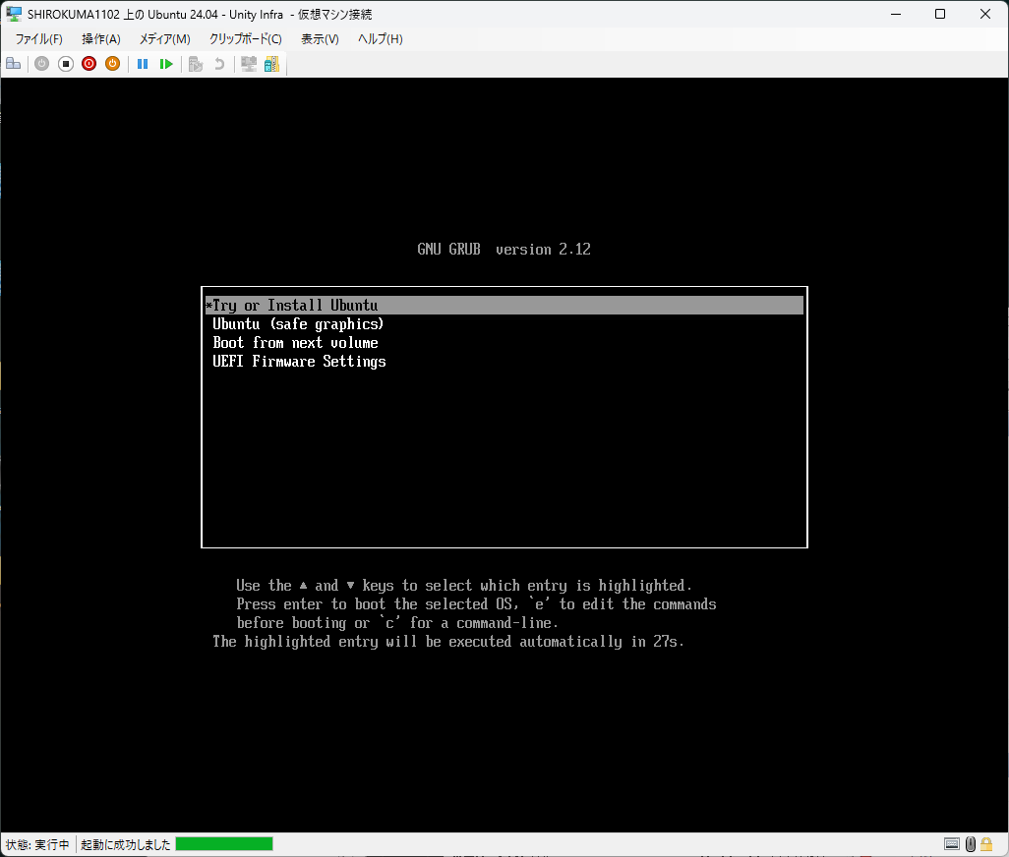Screen dimensions: 1009x857
Task: Select the UEFI Firmware Settings entry
Action: point(504,362)
